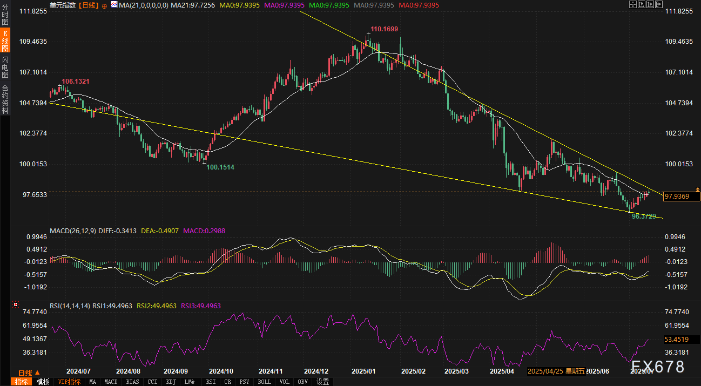701x386 pixels.
Task: Open the 【日线】 timeframe label in chart title
Action: click(89, 5)
